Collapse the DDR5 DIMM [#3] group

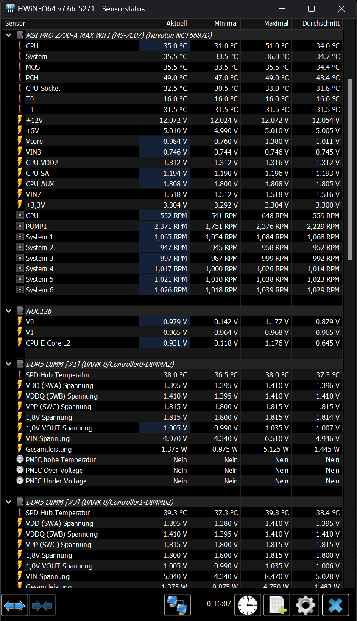(x=8, y=502)
